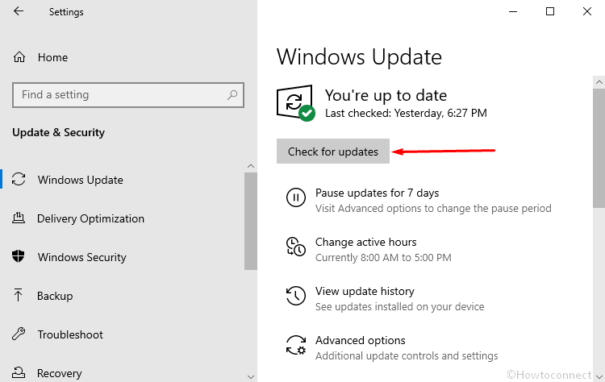The image size is (605, 382).
Task: Click the 'Update & Security' heading
Action: tap(58, 133)
